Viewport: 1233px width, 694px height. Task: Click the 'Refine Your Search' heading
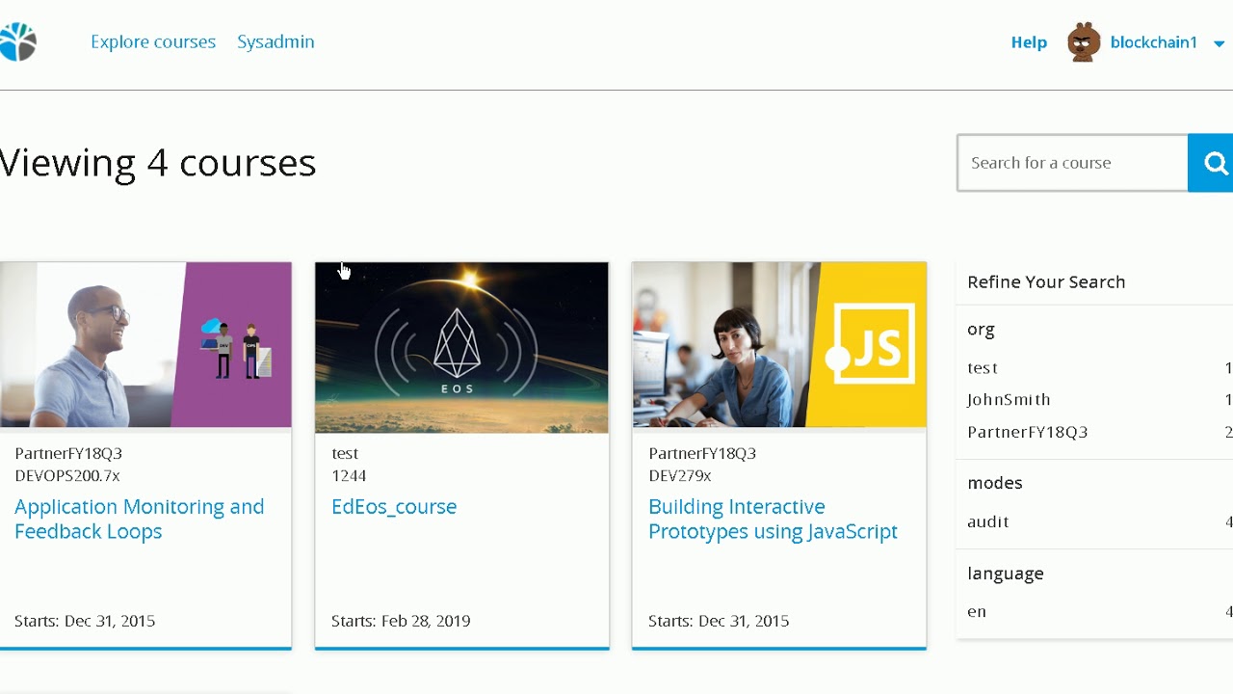(x=1046, y=281)
